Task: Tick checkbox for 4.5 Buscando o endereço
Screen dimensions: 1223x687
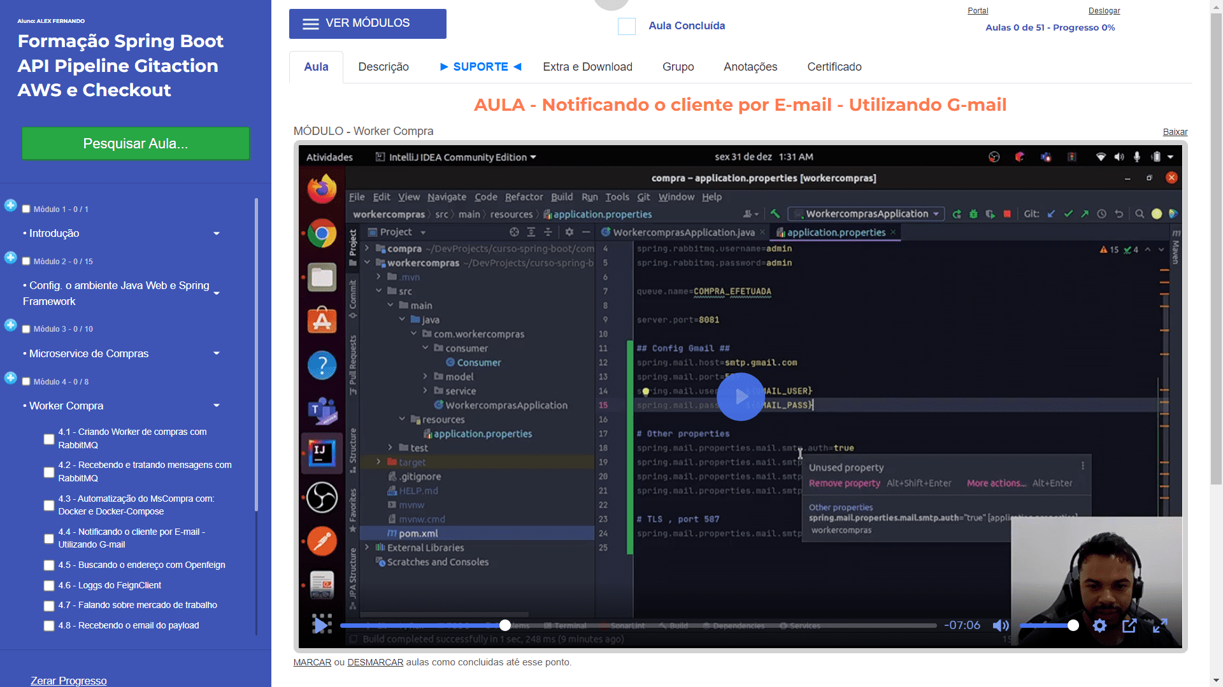Action: pyautogui.click(x=49, y=565)
